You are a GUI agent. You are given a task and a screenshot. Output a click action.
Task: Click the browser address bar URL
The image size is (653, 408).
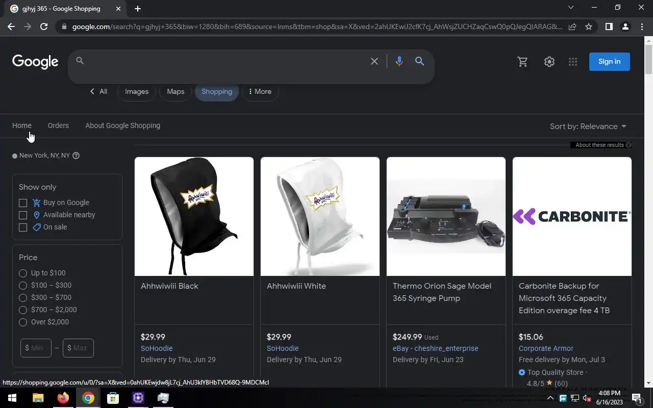click(316, 27)
